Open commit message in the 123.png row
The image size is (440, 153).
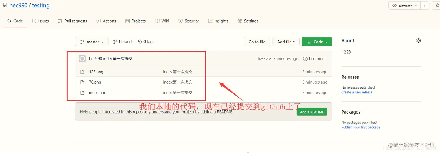(x=178, y=72)
